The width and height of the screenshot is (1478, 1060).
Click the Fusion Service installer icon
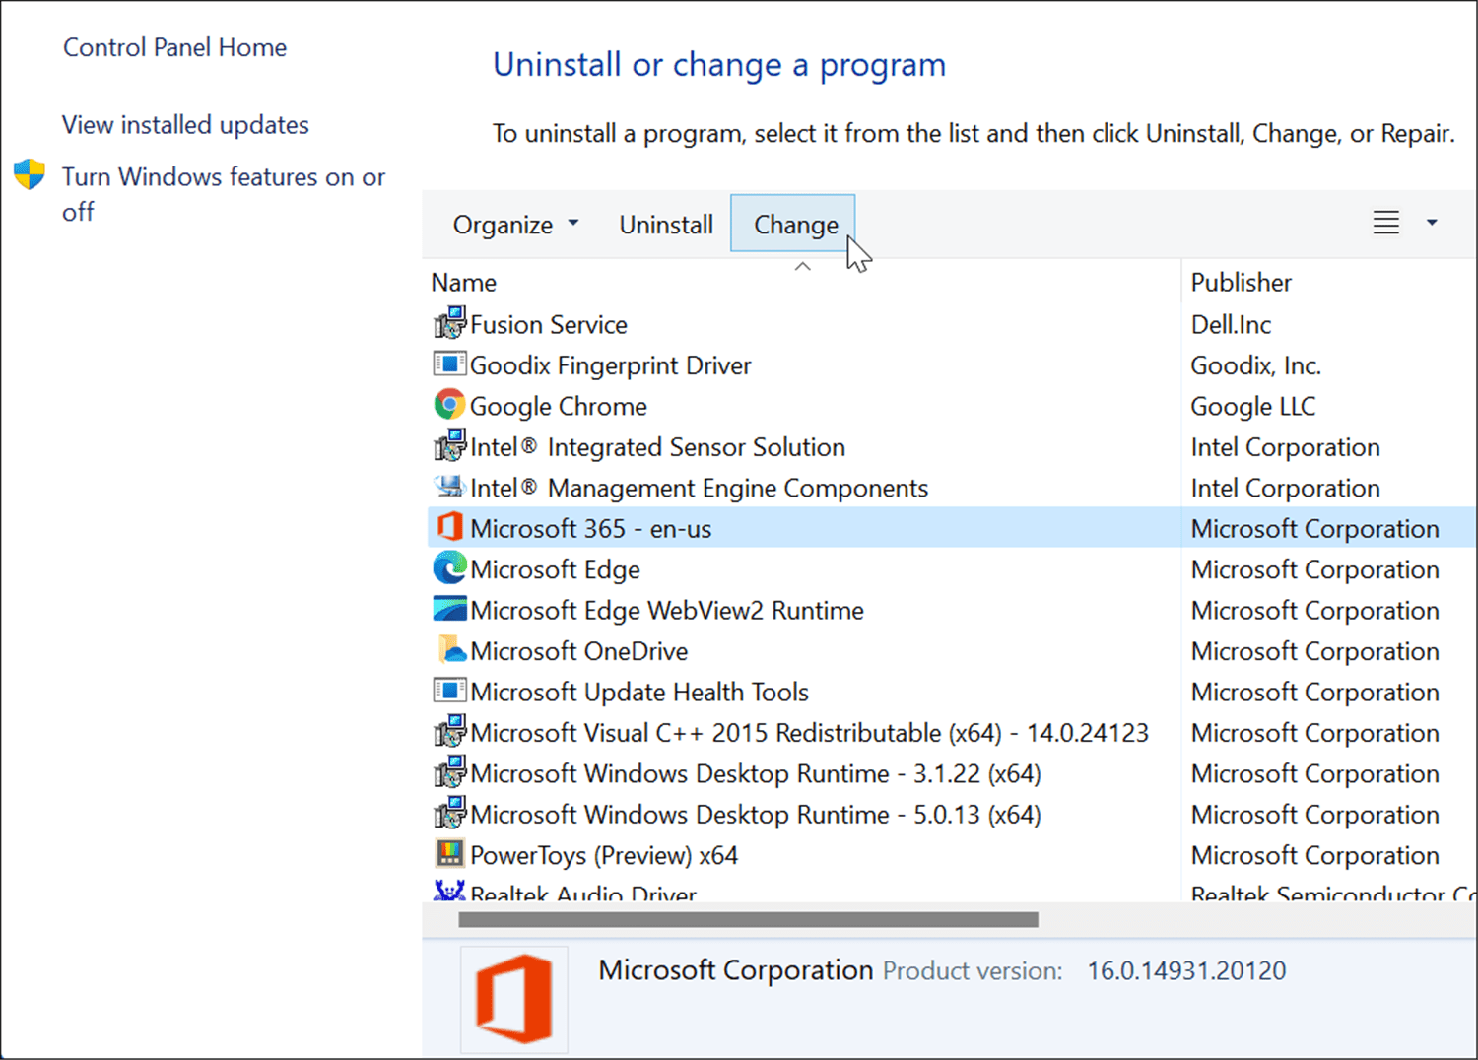[x=449, y=323]
